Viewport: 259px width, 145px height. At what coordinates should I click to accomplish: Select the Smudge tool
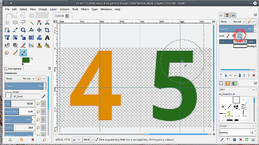(7, 53)
